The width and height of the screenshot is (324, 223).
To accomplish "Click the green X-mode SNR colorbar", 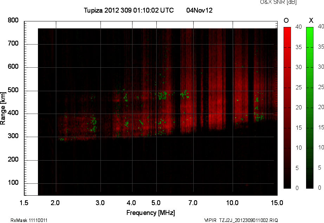I will (x=310, y=108).
